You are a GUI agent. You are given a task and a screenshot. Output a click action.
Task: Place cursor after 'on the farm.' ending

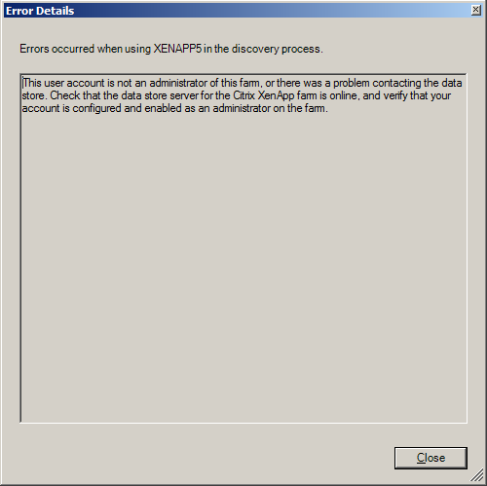point(328,108)
